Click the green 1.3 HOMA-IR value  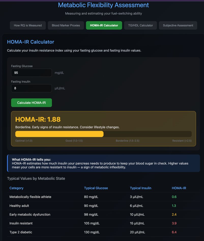click(x=174, y=206)
